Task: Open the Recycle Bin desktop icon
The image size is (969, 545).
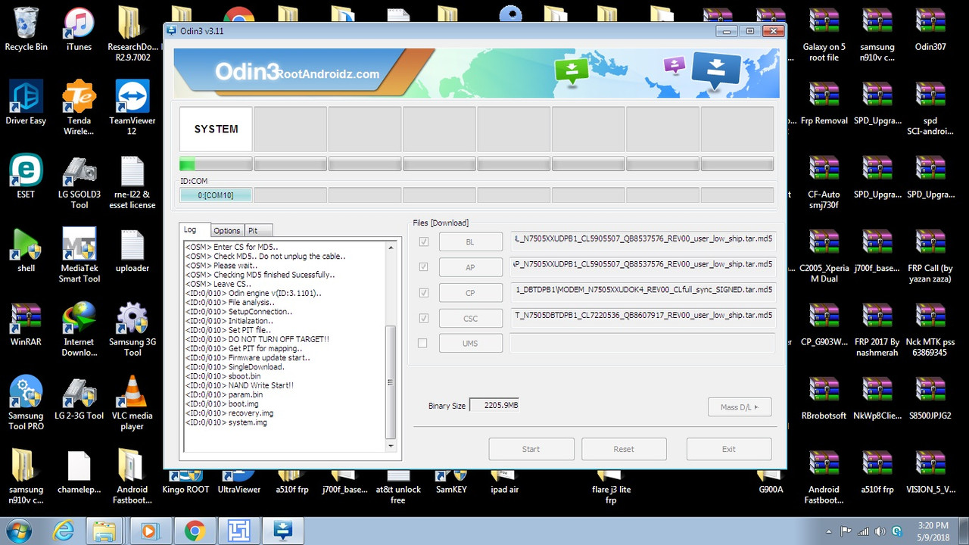Action: click(26, 30)
